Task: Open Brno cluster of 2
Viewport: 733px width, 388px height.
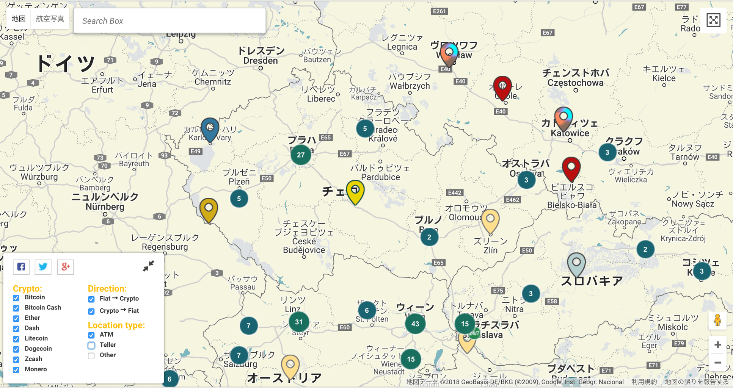Action: pos(429,237)
